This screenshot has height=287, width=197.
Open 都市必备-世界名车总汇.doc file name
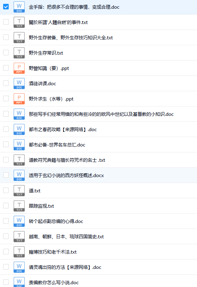(x=57, y=145)
